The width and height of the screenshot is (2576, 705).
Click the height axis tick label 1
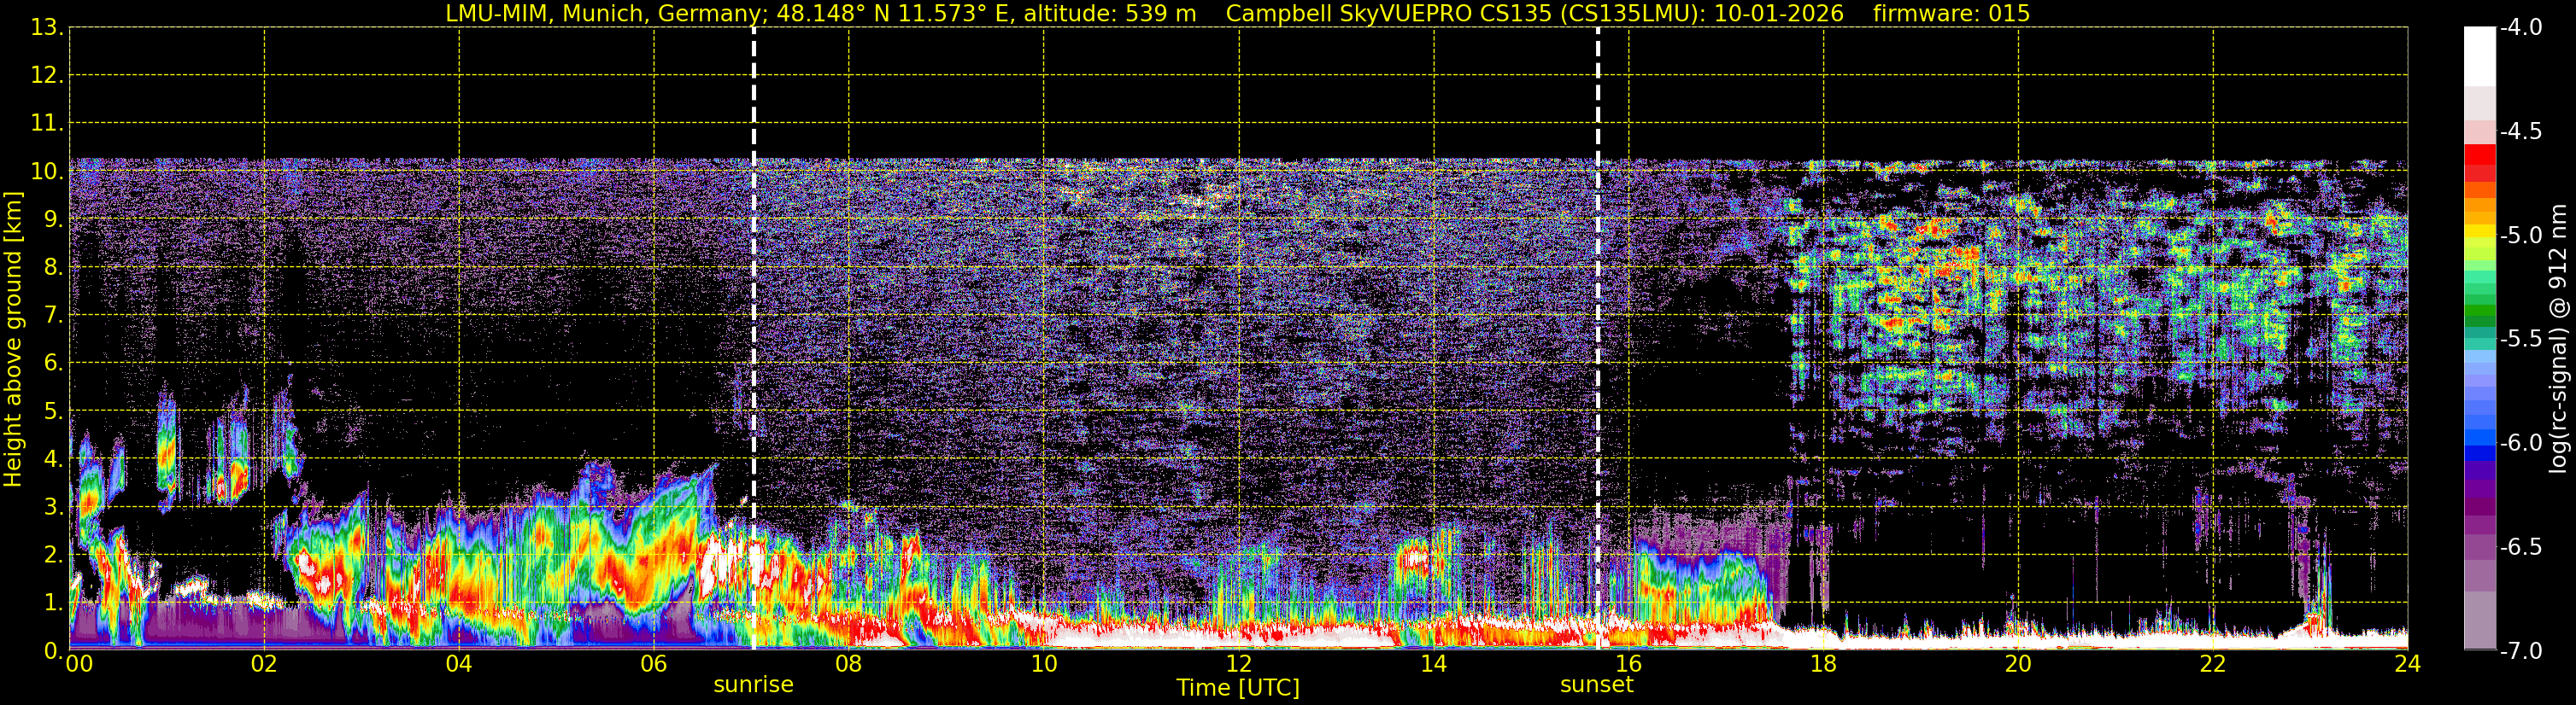[x=52, y=603]
